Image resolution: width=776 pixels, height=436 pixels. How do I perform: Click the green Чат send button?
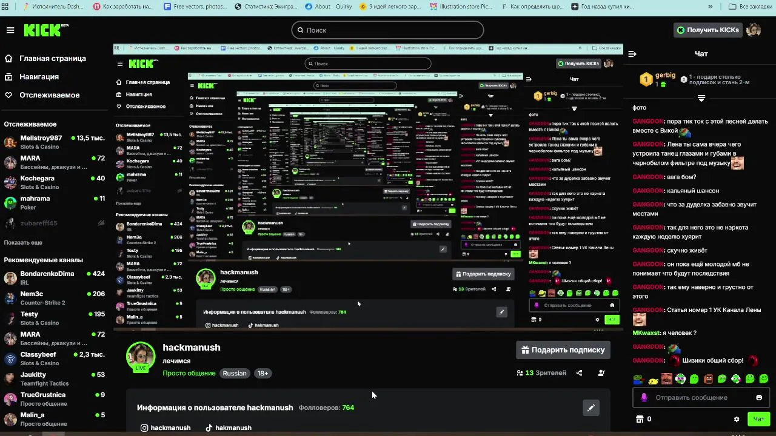(x=758, y=418)
